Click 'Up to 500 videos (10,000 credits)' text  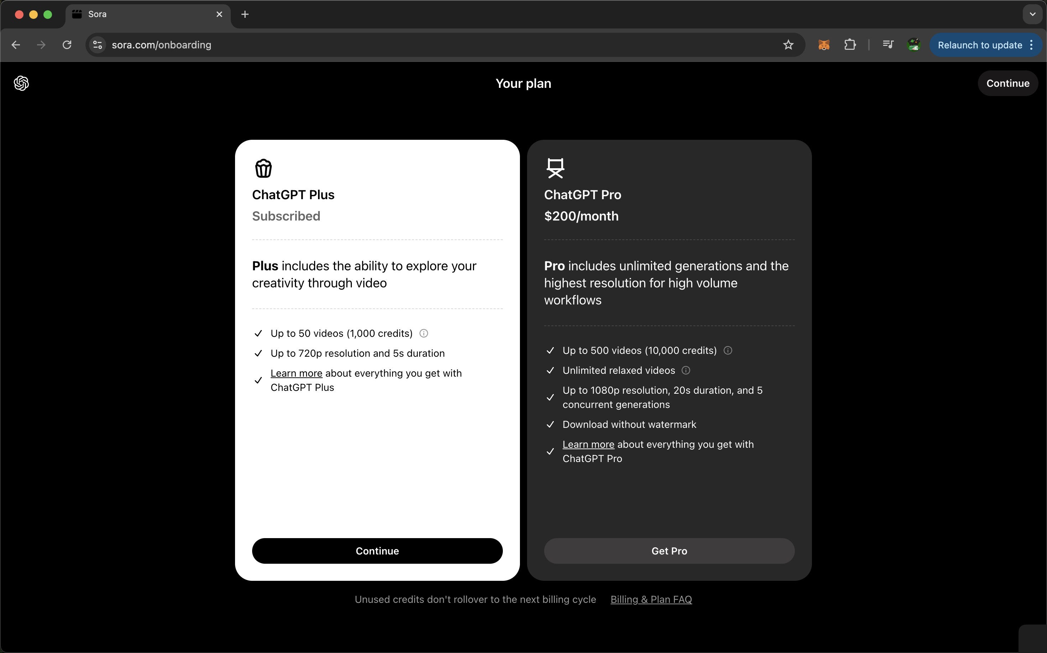[640, 351]
